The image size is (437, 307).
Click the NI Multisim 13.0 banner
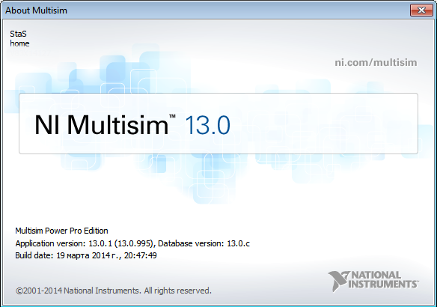pyautogui.click(x=218, y=124)
